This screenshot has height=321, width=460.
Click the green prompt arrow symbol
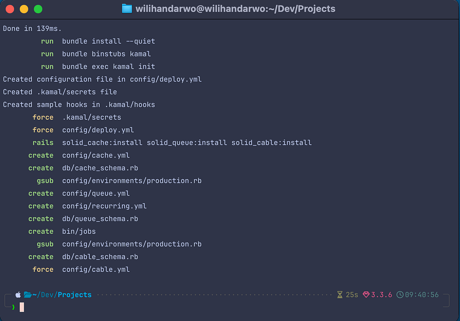click(13, 307)
